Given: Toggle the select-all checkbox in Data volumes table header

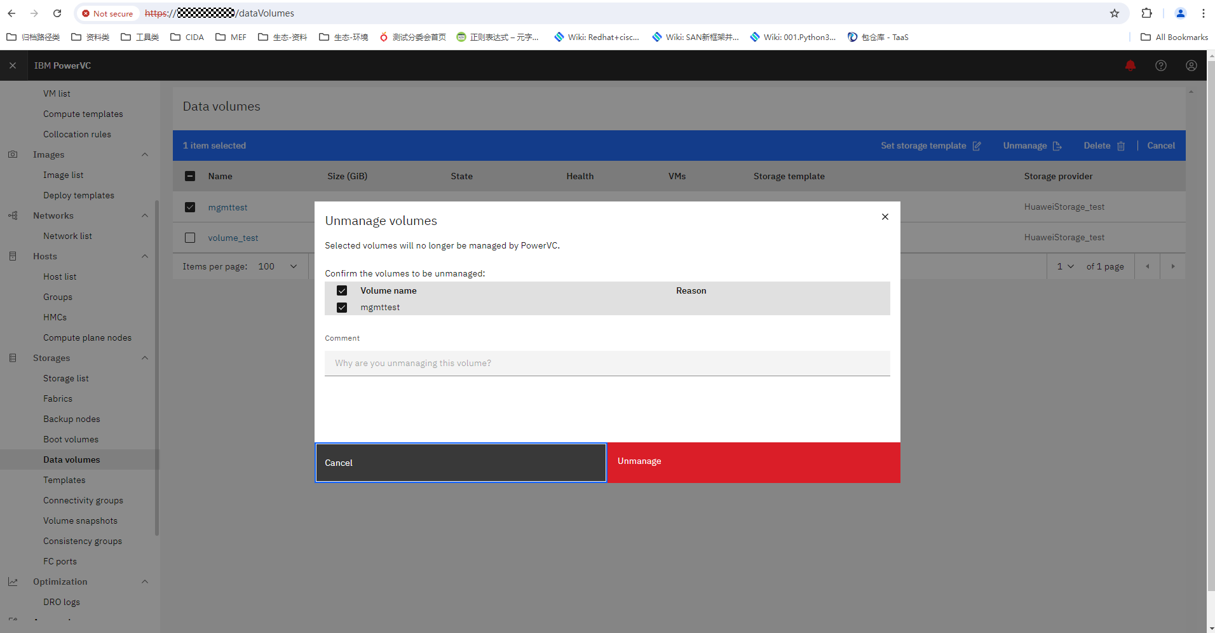Looking at the screenshot, I should [x=190, y=176].
